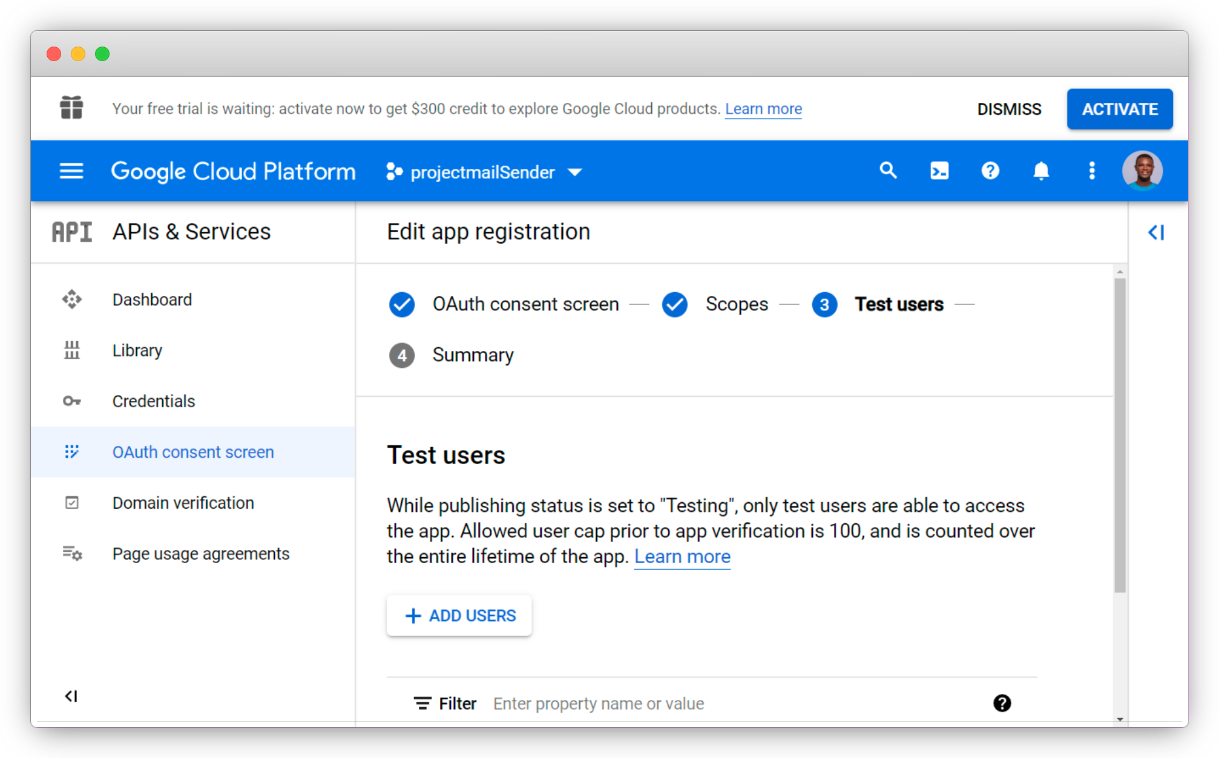Click the ADD USERS button
This screenshot has width=1219, height=758.
pyautogui.click(x=459, y=616)
